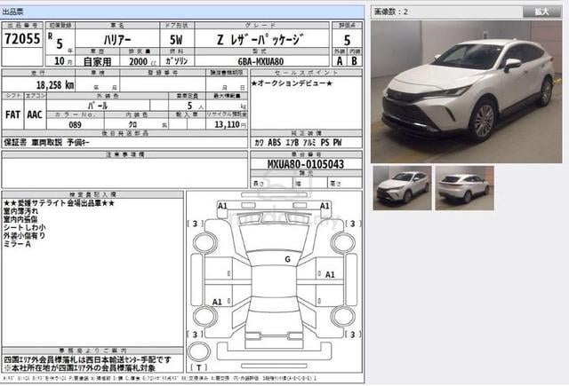Viewport: 569px width, 386px height.
Task: Select the front-view car thumbnail
Action: point(402,188)
